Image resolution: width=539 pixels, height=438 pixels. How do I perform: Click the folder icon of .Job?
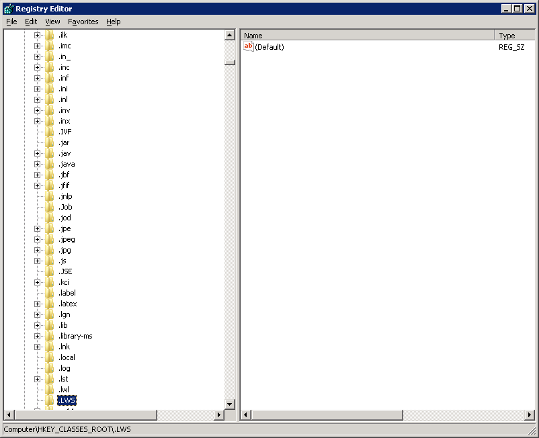(50, 207)
